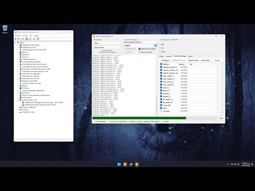Collapse the Puertos (COM y LPT) node
Viewport: 255px width, 191px height.
18,100
